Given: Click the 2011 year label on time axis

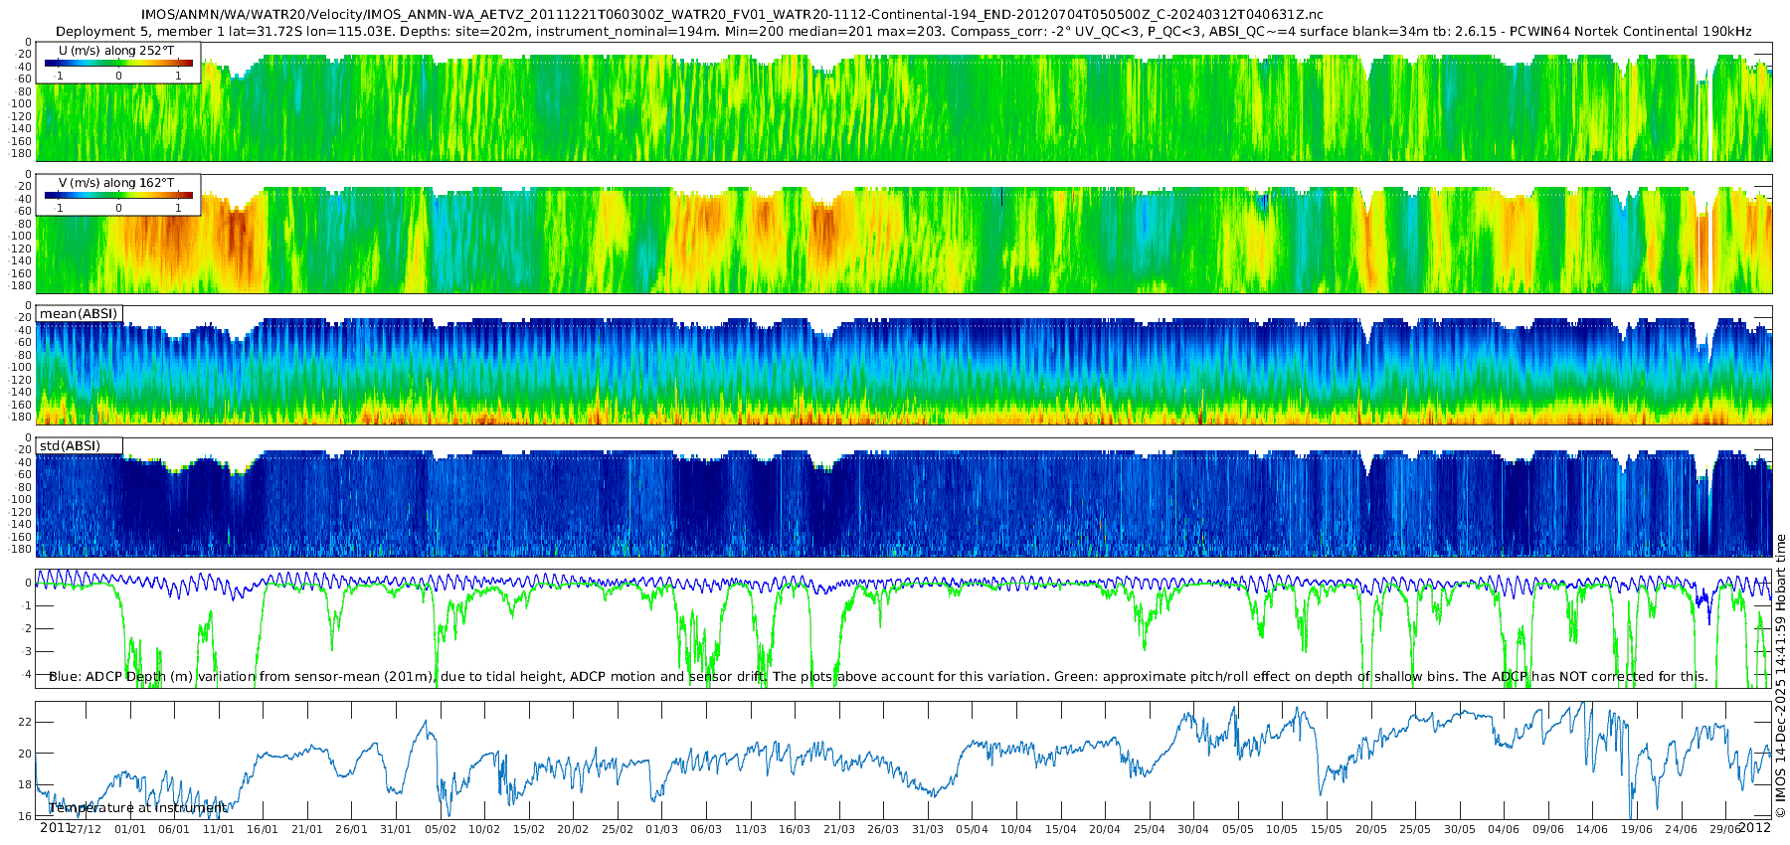Looking at the screenshot, I should (56, 828).
